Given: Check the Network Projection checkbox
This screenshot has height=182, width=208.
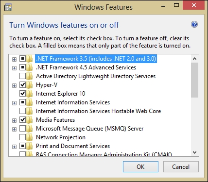Looking at the screenshot, I should pos(22,137).
